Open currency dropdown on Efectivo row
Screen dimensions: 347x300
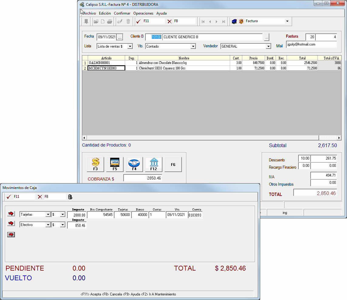coord(63,225)
